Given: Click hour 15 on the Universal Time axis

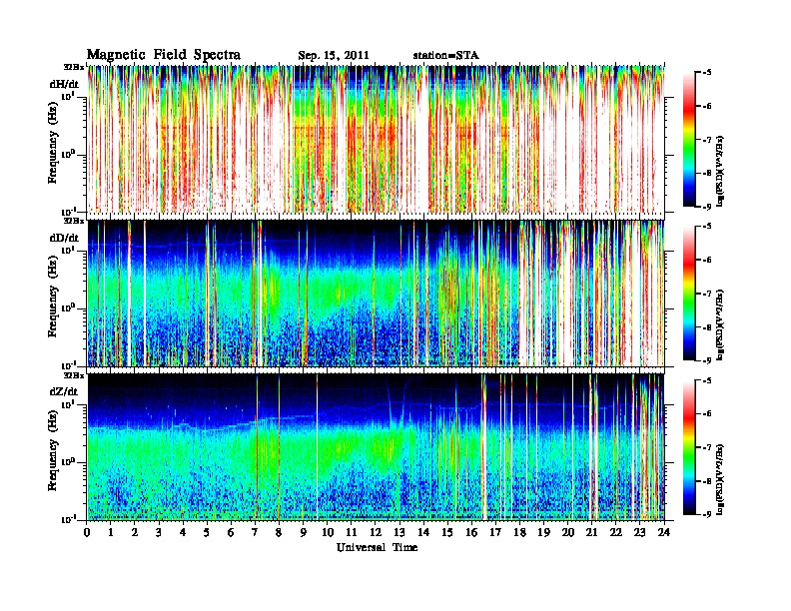Looking at the screenshot, I should pyautogui.click(x=448, y=532).
